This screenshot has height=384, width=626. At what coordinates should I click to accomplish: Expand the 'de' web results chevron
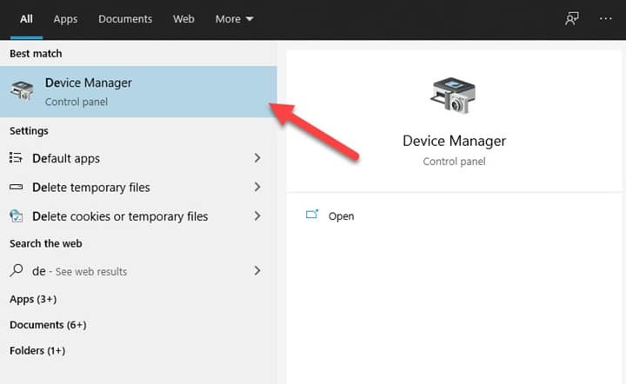257,271
